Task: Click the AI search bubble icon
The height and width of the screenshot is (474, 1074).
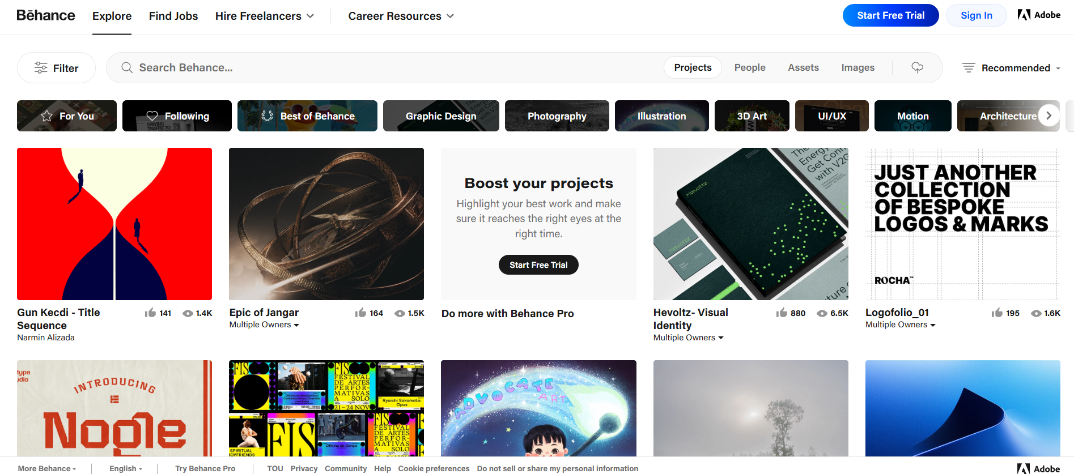Action: pos(917,68)
